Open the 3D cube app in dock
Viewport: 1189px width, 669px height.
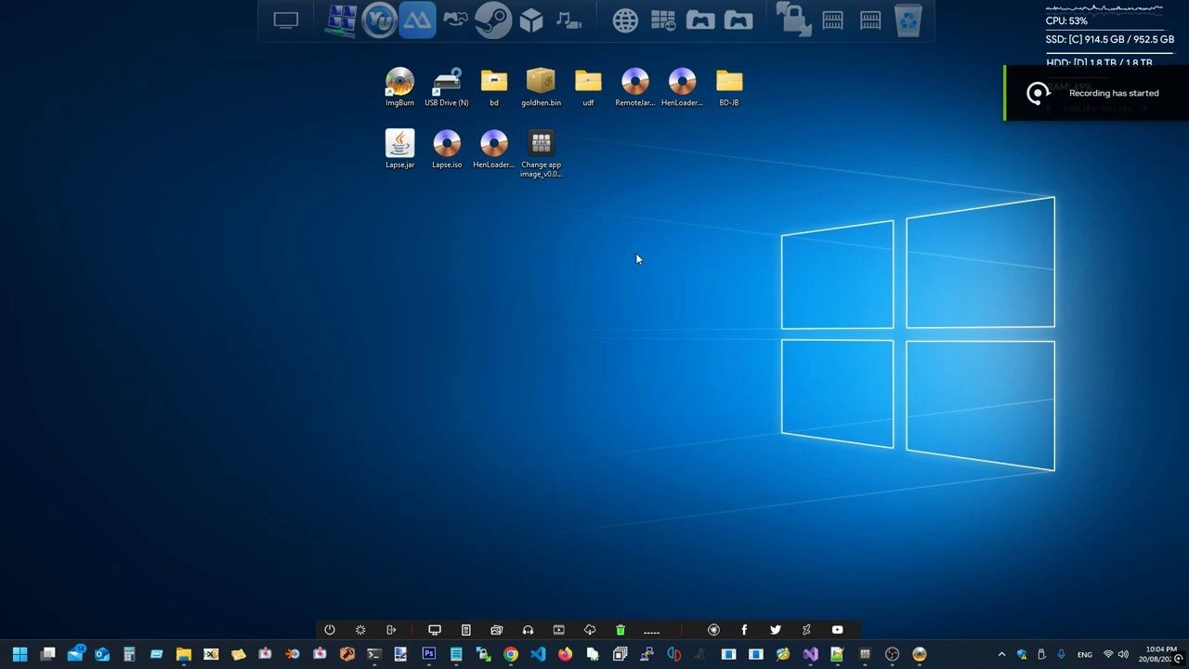531,20
